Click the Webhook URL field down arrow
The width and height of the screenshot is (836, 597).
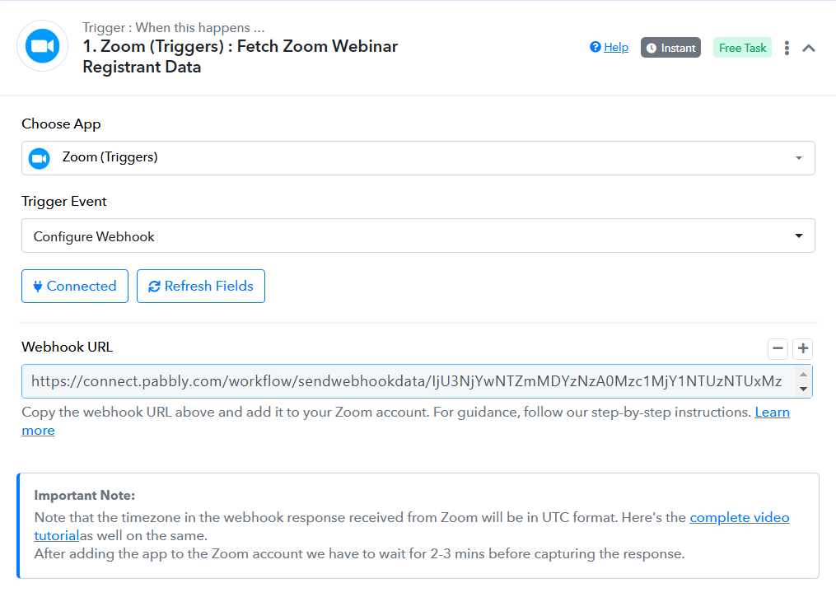tap(804, 389)
